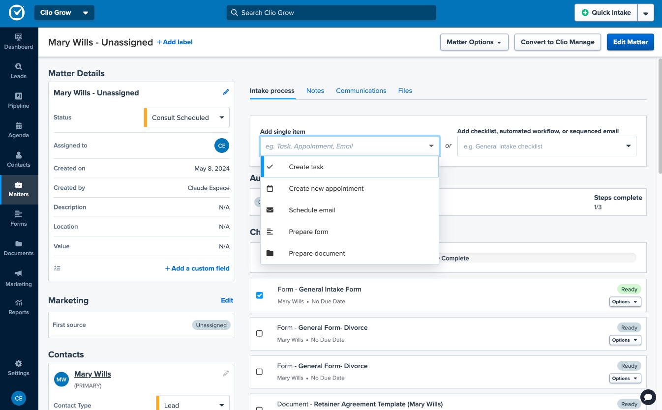Open the add checklist or workflow dropdown
This screenshot has width=662, height=410.
click(546, 146)
